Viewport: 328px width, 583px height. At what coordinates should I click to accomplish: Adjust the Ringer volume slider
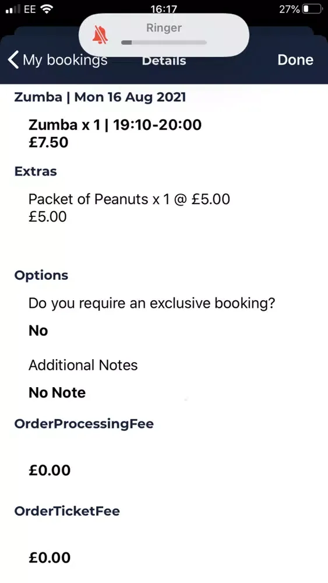[x=164, y=43]
